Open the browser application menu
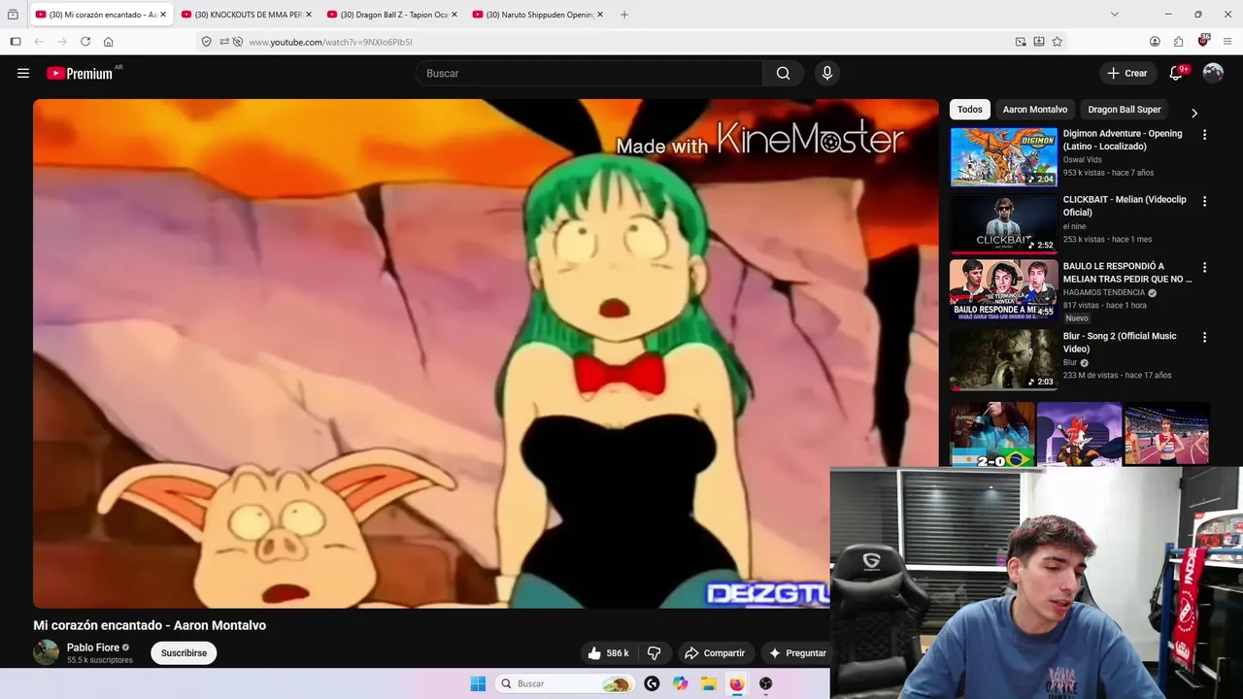 pos(1227,42)
